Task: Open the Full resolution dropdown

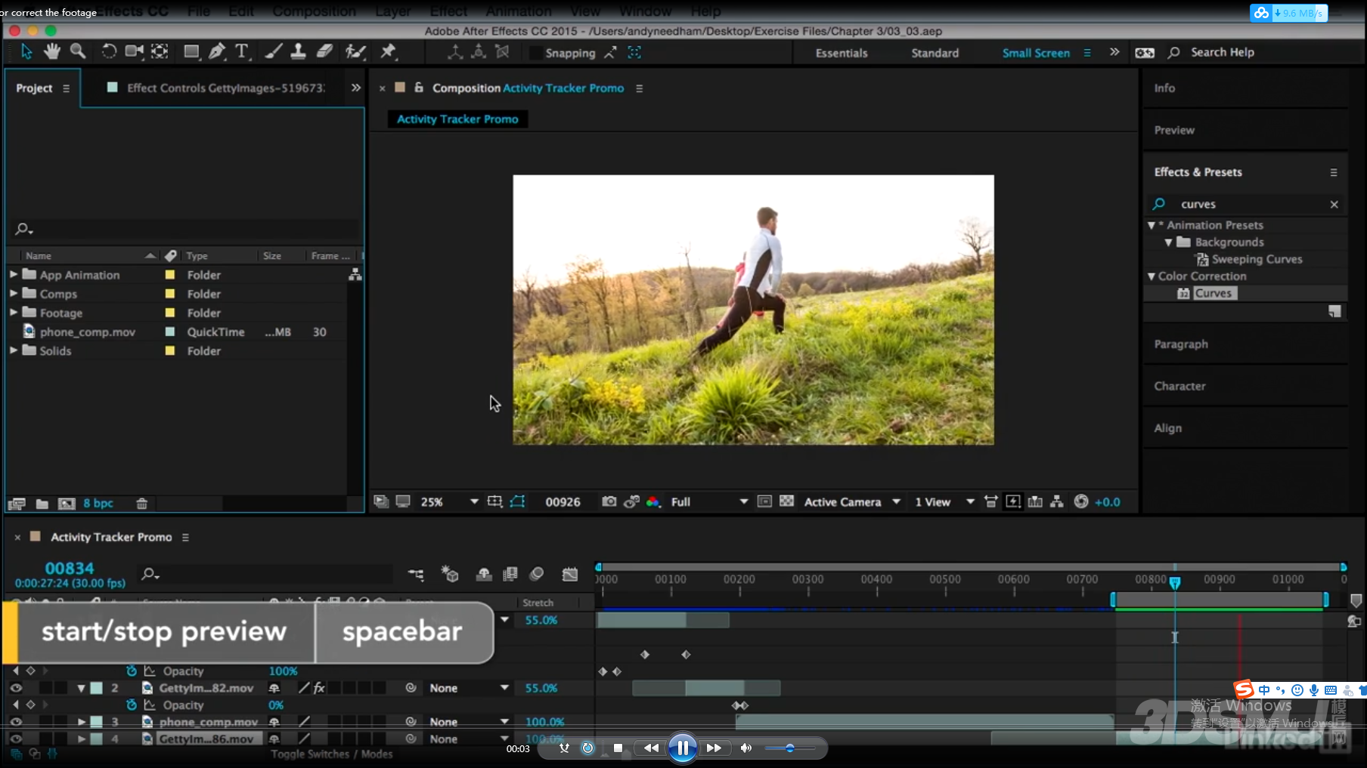Action: click(708, 501)
